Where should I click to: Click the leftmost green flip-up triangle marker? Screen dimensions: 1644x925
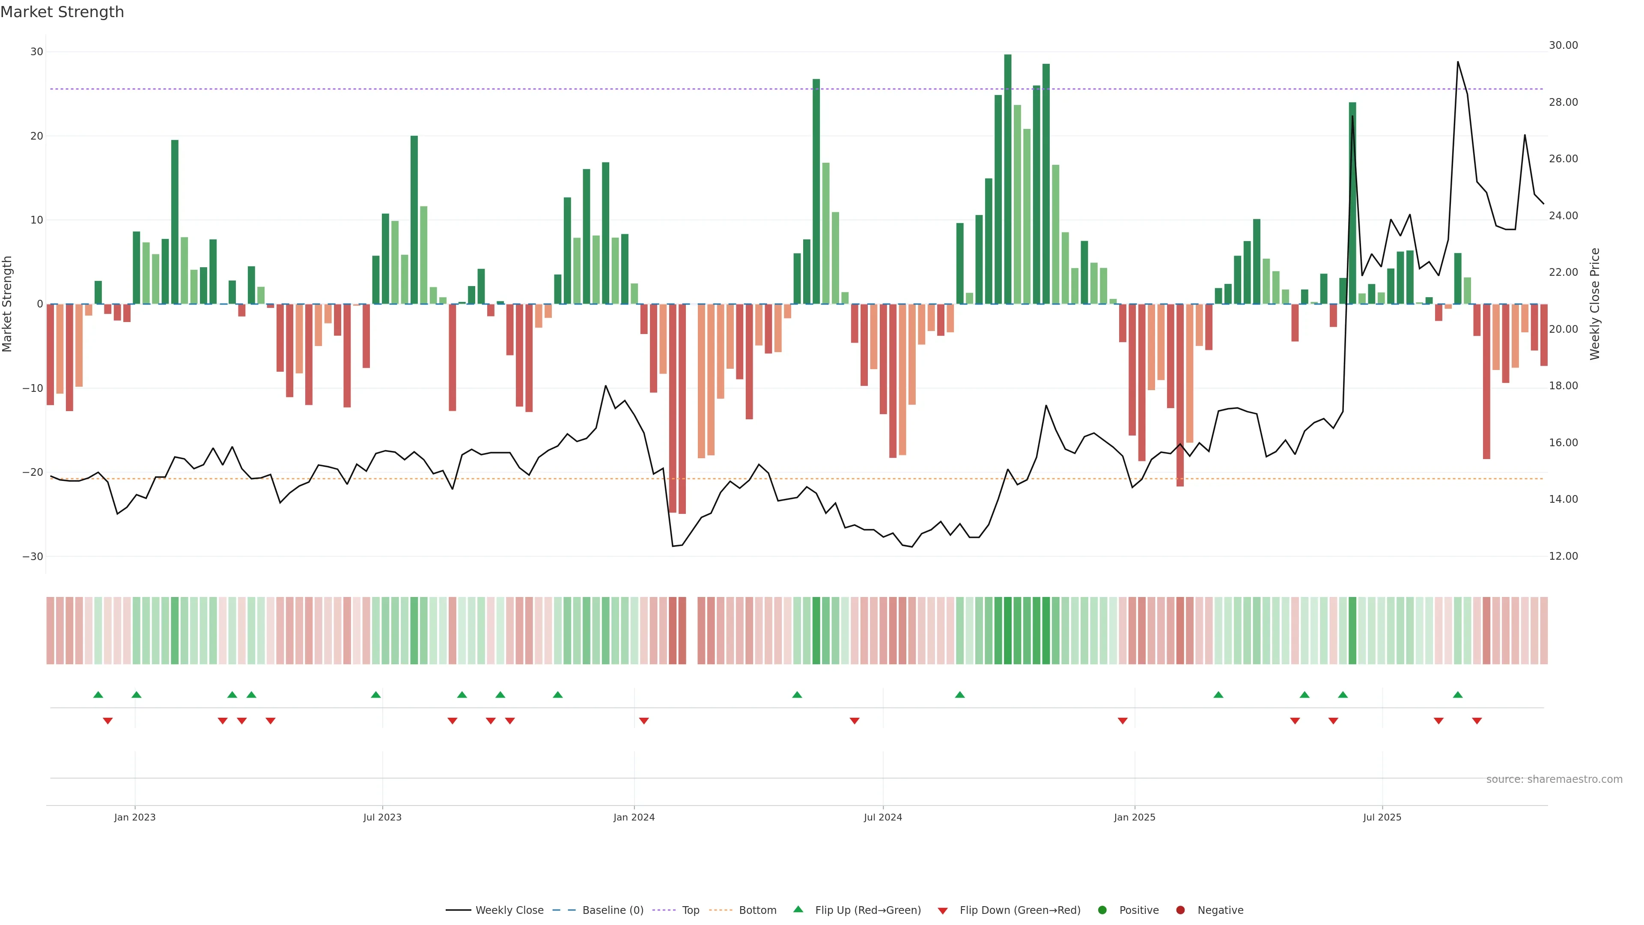(x=98, y=695)
